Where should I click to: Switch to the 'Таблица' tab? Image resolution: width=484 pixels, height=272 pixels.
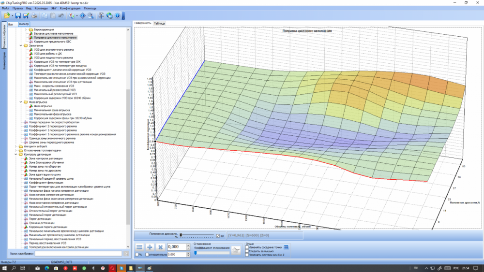(x=159, y=23)
